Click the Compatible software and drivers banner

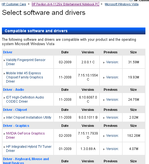click(74, 31)
